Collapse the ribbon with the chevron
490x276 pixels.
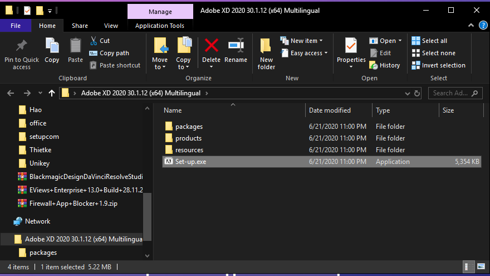click(x=471, y=25)
